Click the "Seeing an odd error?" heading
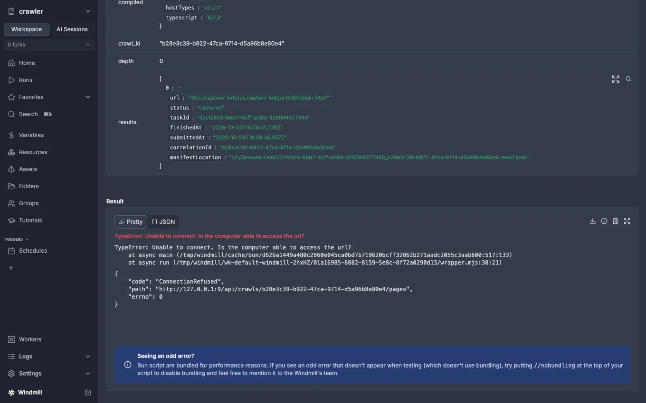646x403 pixels. point(166,356)
